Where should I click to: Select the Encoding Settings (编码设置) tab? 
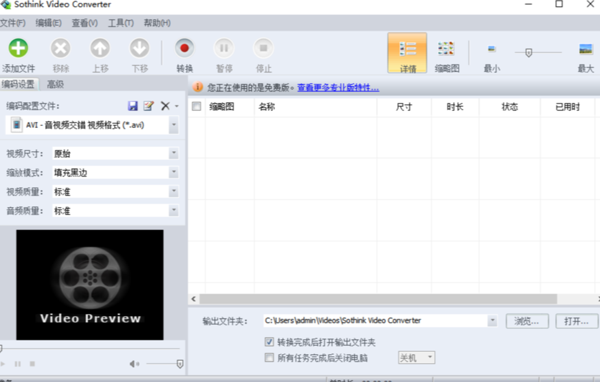coord(18,84)
